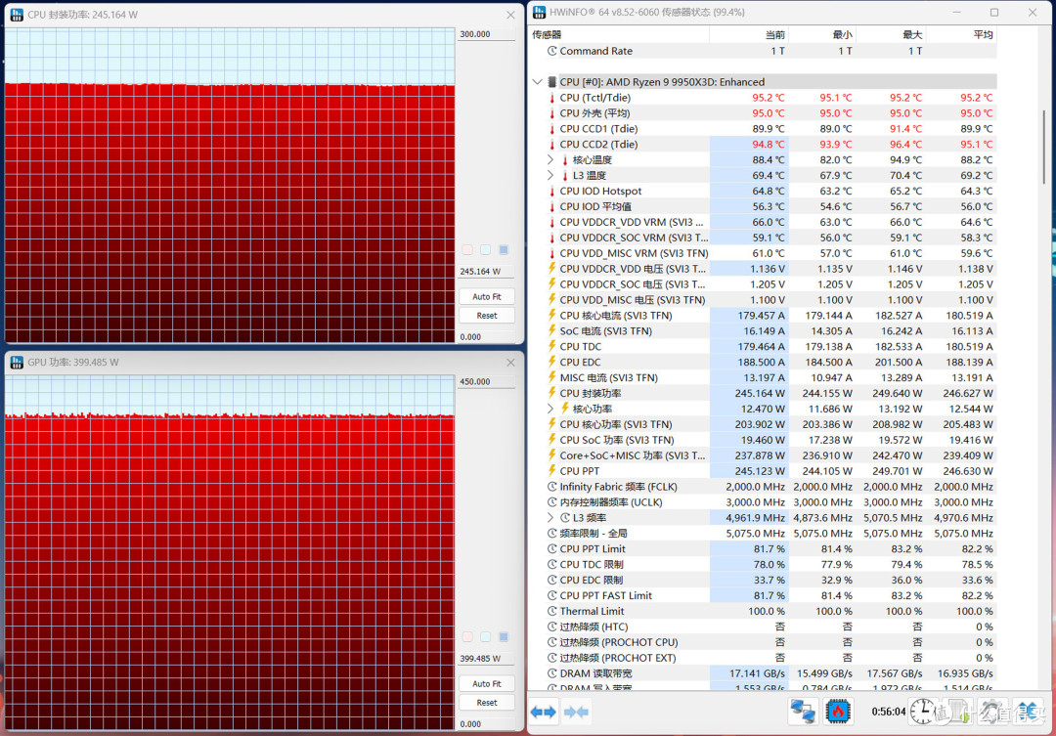Pick the light blue swatch in CPU graph window
Image resolution: width=1056 pixels, height=736 pixels.
pos(486,250)
